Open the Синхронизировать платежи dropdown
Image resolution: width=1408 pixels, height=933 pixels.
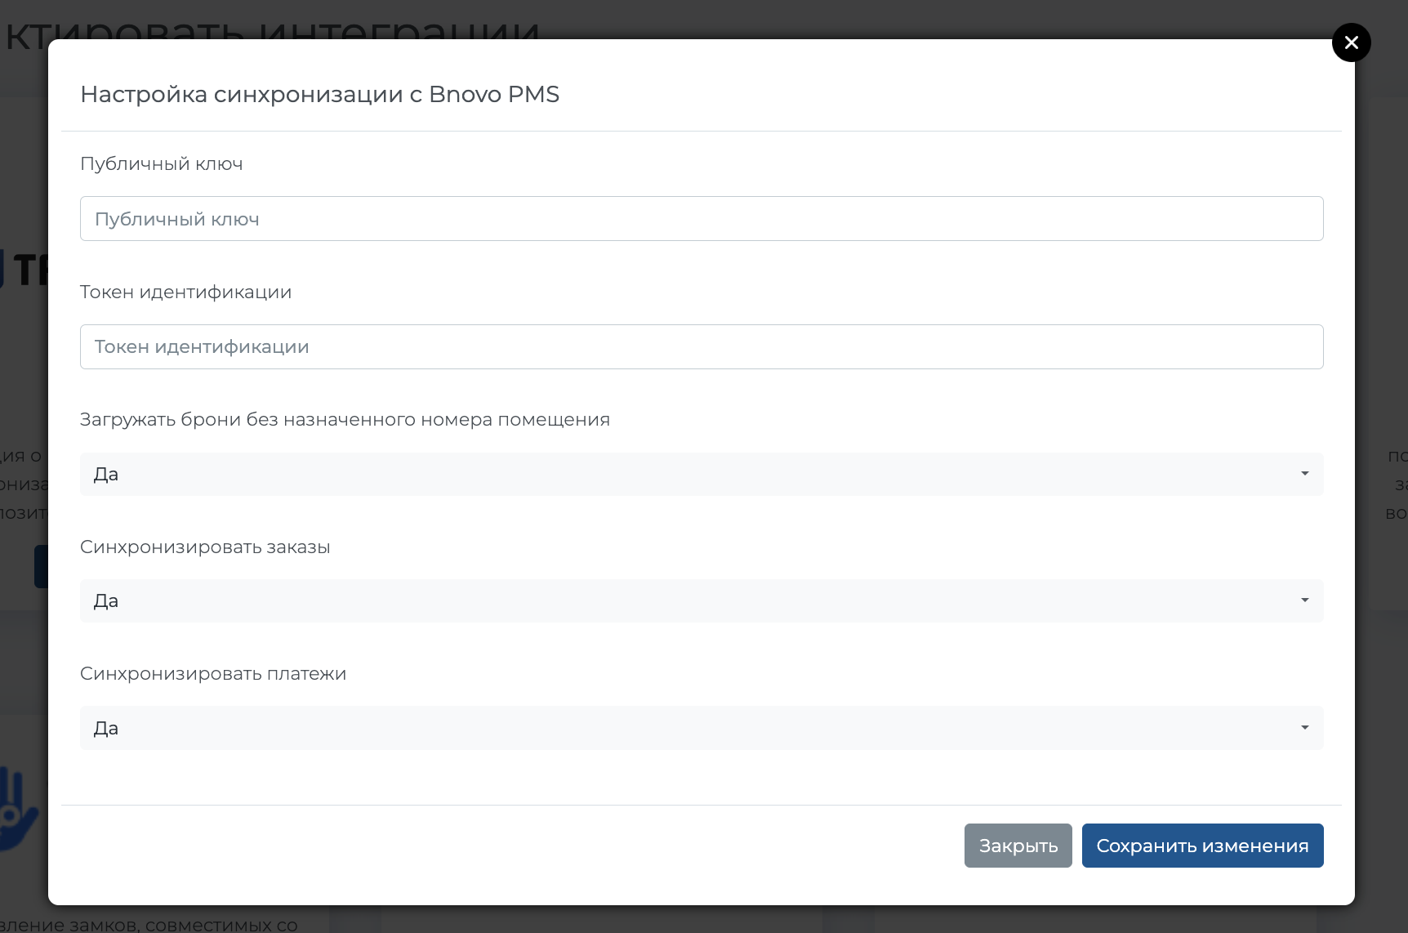702,728
